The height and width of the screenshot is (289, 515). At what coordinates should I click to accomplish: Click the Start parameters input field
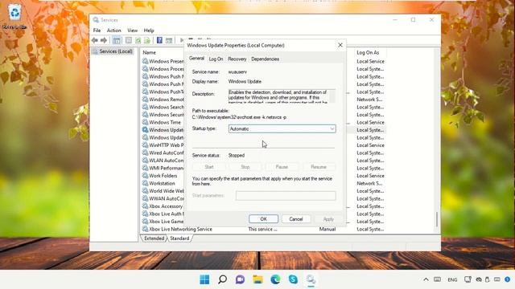click(286, 196)
